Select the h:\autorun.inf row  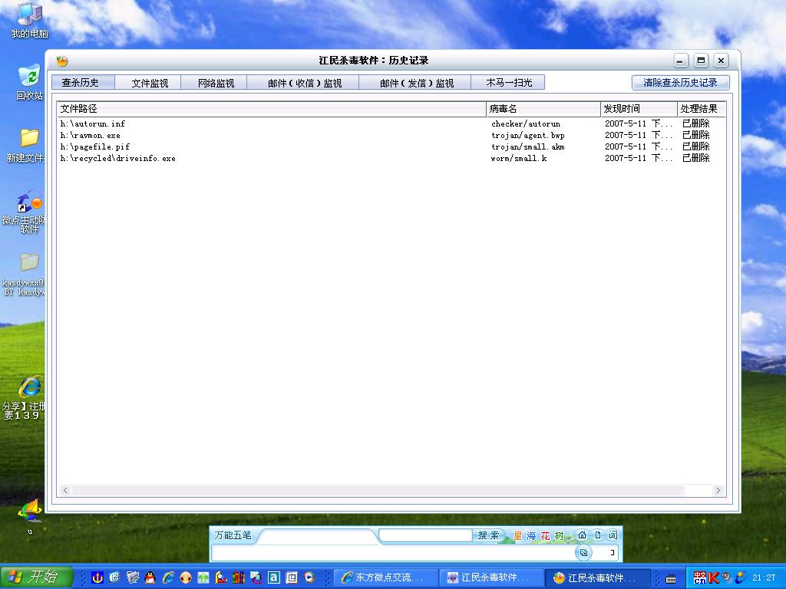pos(391,123)
